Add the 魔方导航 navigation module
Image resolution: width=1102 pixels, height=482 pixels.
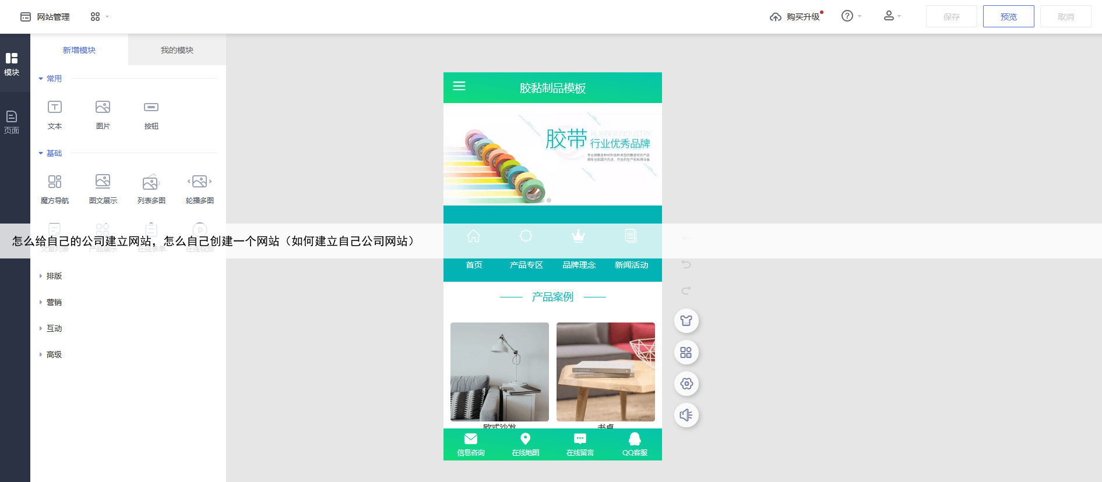55,182
